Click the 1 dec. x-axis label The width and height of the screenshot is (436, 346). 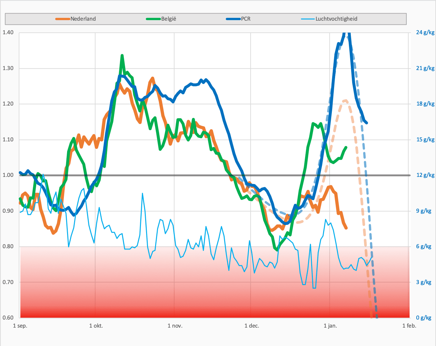[x=252, y=326]
